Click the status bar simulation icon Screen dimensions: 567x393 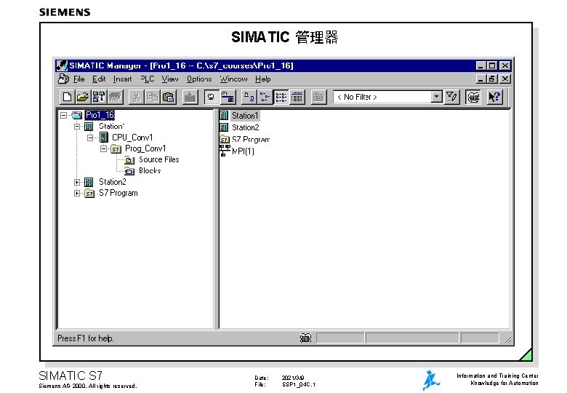[x=305, y=338]
